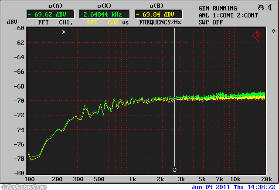Click the -74 Y-axis label

point(19,130)
